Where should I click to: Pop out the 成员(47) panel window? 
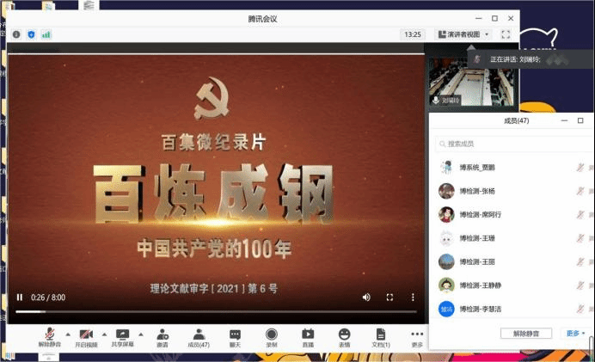[x=580, y=120]
